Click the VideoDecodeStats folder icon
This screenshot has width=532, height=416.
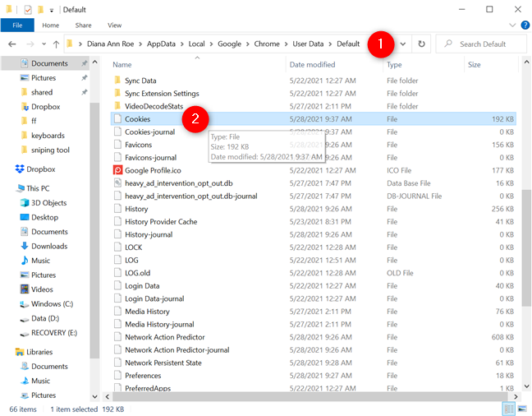click(x=118, y=106)
